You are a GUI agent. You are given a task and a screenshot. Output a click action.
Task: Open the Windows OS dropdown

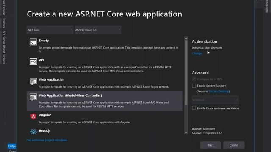[215, 100]
